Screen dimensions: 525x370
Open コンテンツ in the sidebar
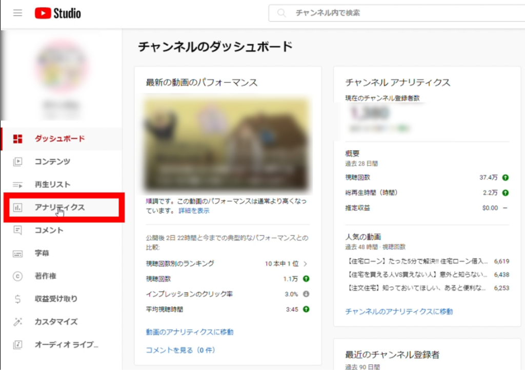[62, 162]
